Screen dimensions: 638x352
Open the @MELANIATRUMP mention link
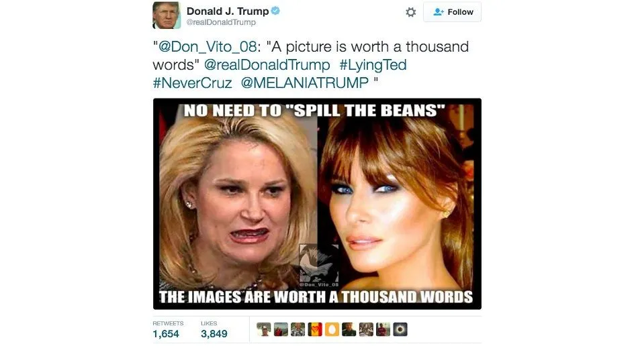tap(304, 83)
